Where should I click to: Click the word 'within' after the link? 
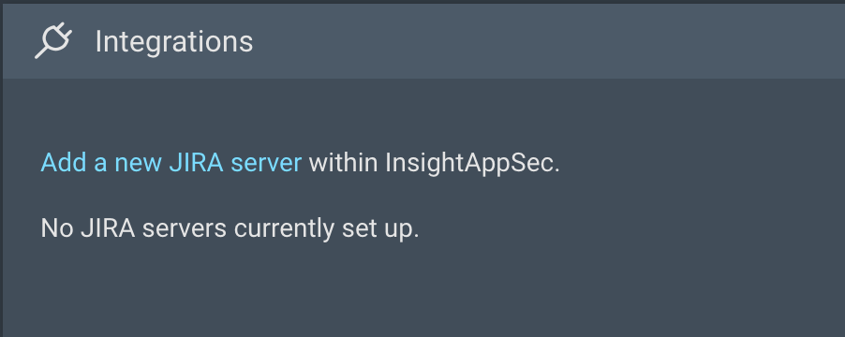tap(343, 163)
